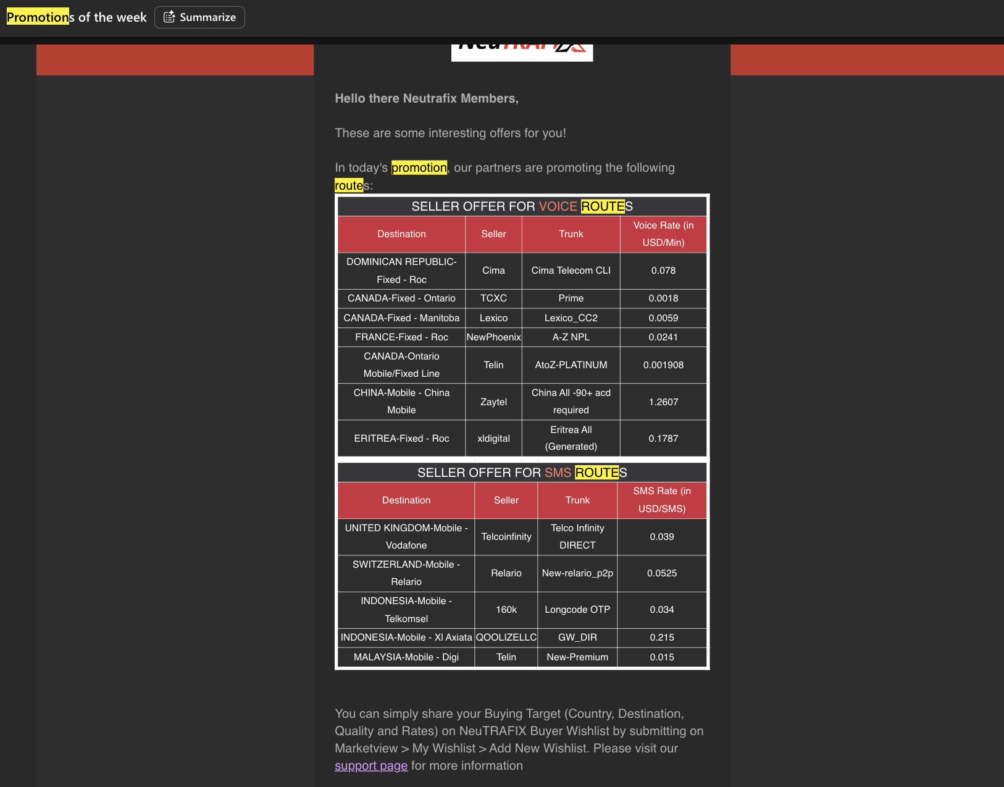Click seller 'NewPhoenix' cell
This screenshot has height=787, width=1004.
493,337
